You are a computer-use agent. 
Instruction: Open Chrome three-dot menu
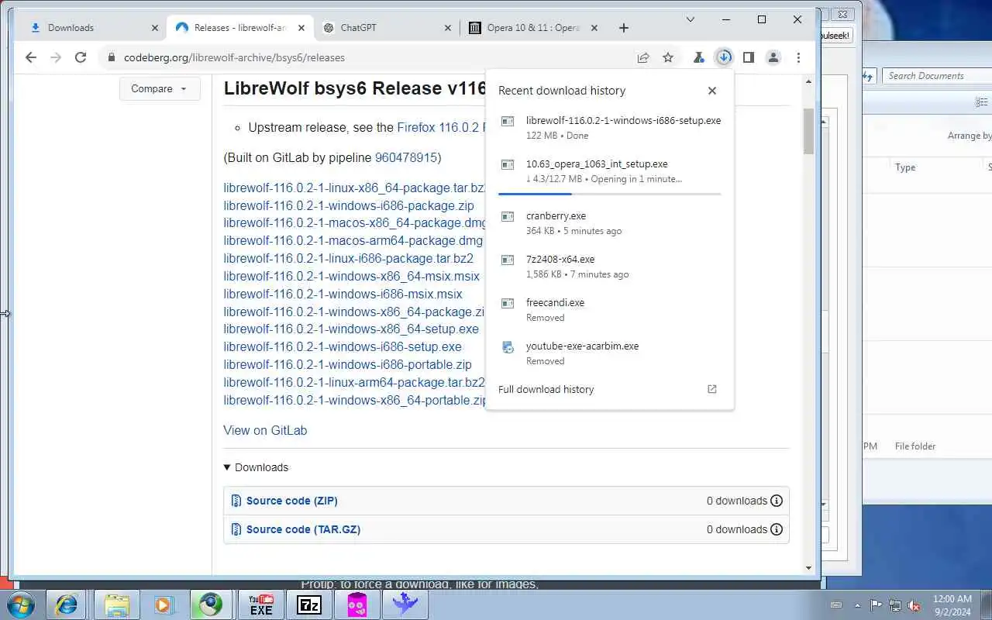[798, 57]
